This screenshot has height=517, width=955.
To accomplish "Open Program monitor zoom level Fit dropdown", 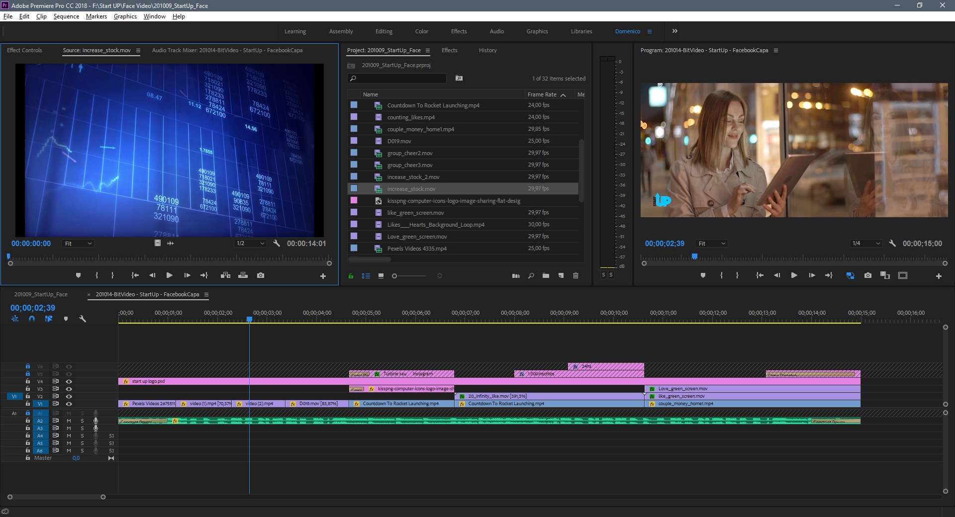I will pyautogui.click(x=712, y=244).
